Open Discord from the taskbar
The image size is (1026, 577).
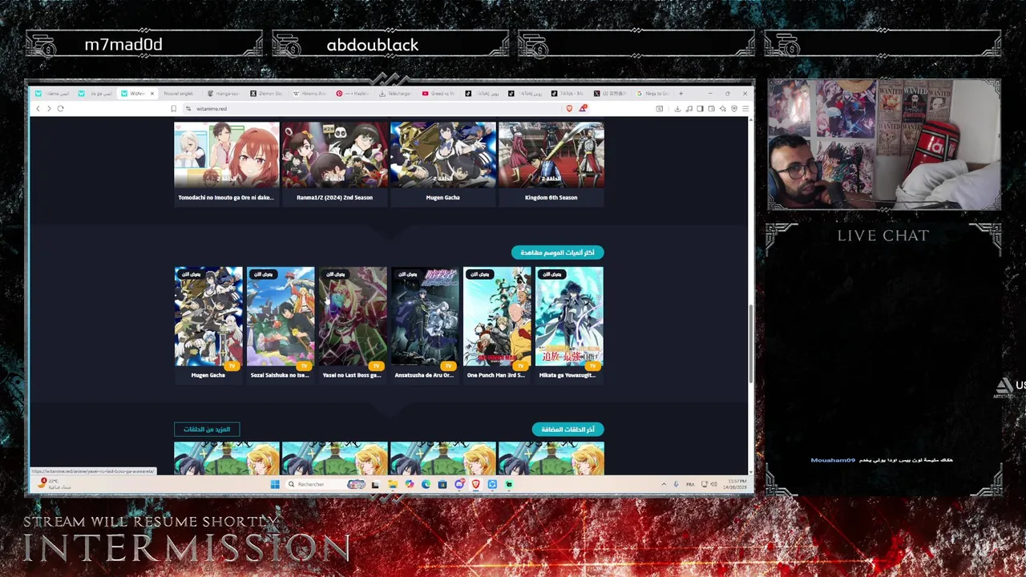pos(459,484)
